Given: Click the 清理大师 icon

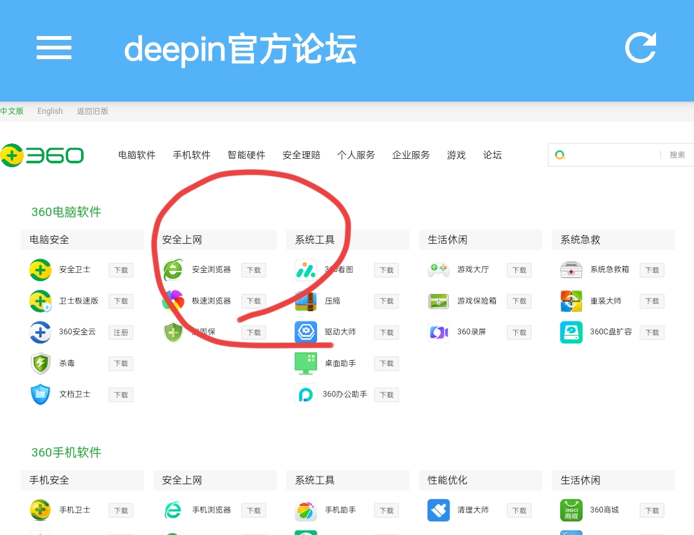Looking at the screenshot, I should click(x=439, y=510).
